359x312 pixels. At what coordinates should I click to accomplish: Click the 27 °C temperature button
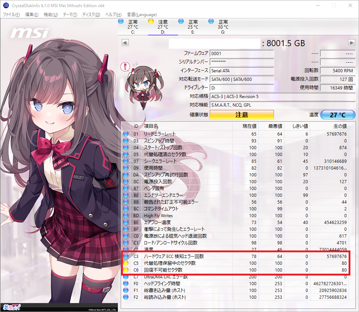coord(338,115)
